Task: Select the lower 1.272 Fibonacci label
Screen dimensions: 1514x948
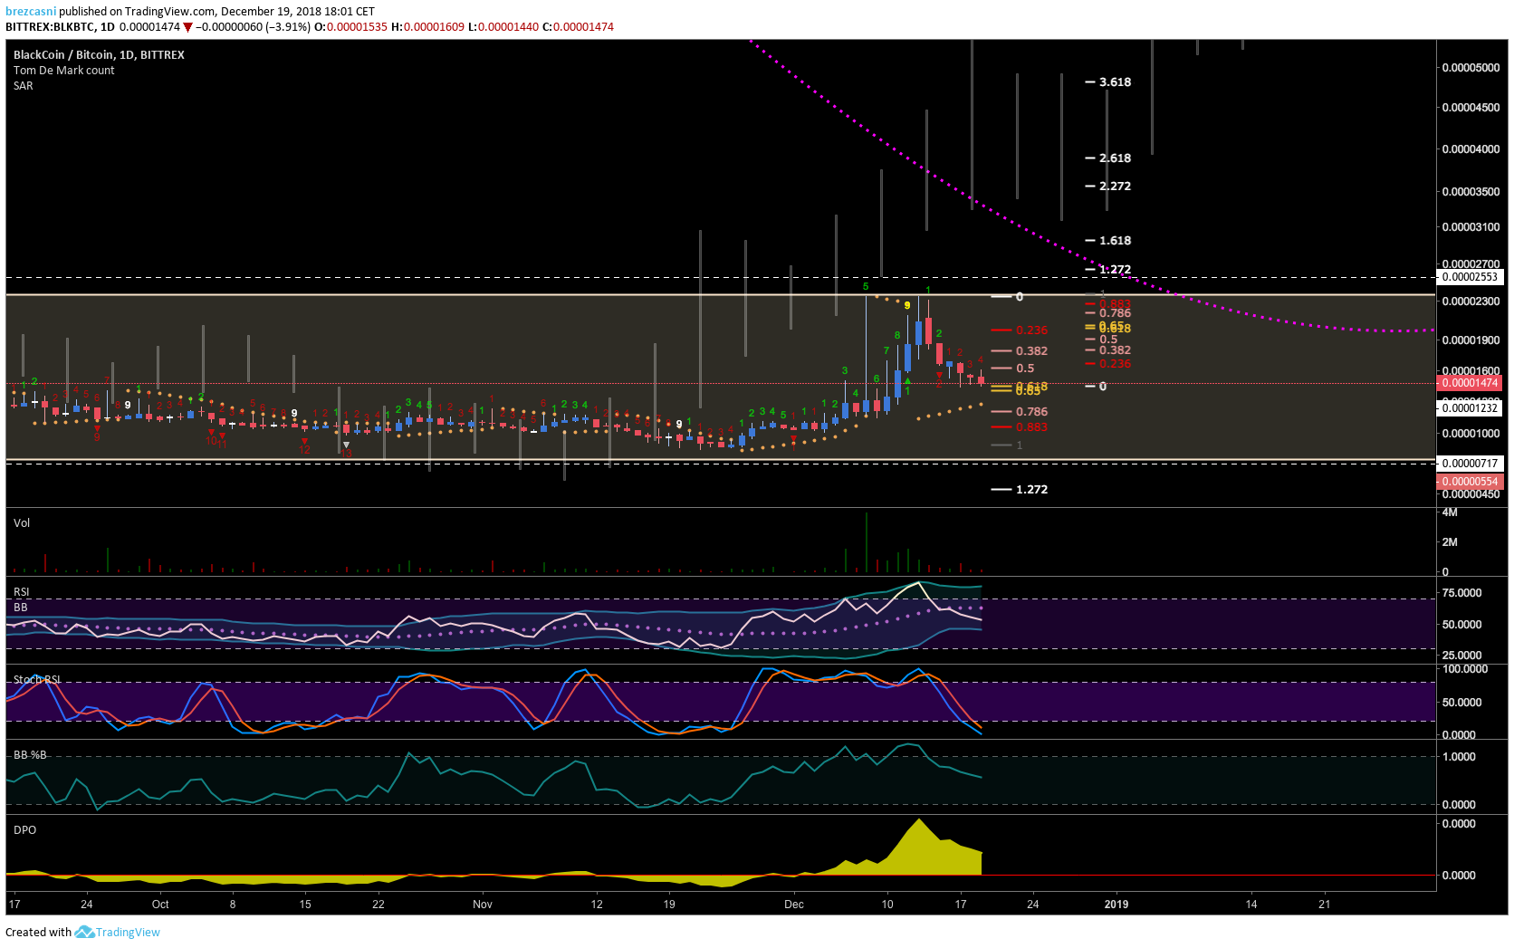Action: pos(1031,489)
